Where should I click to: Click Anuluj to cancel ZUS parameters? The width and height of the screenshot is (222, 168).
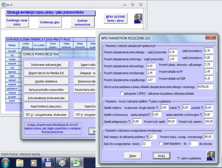161,156
